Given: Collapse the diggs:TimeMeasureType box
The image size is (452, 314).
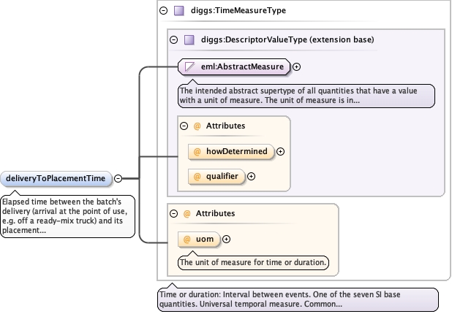Looking at the screenshot, I should tap(163, 11).
